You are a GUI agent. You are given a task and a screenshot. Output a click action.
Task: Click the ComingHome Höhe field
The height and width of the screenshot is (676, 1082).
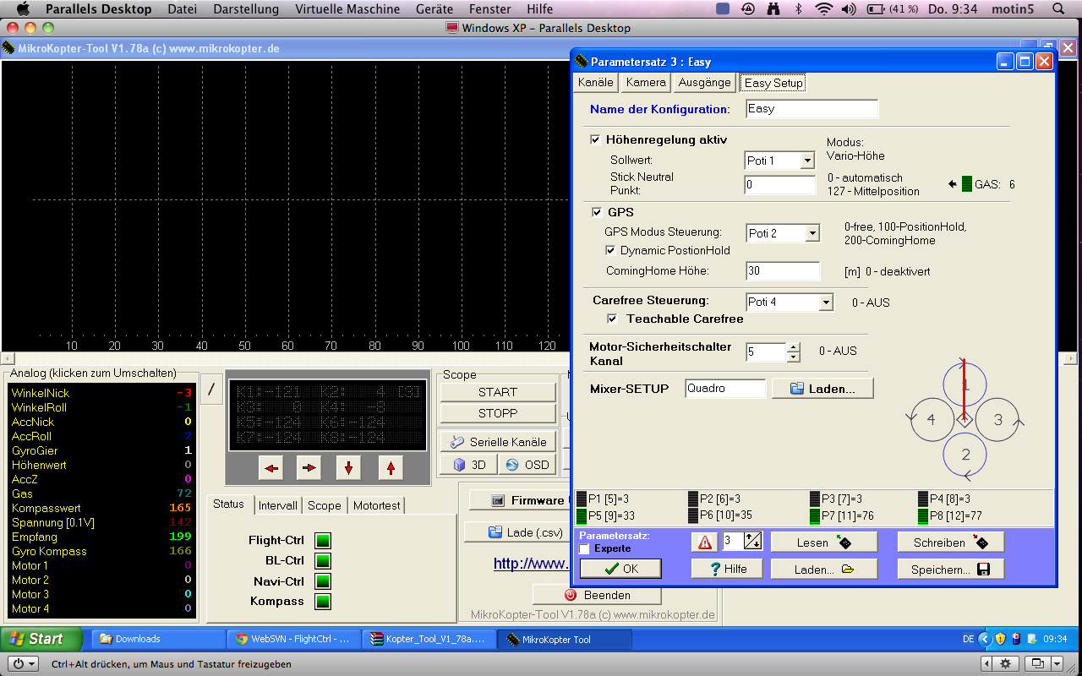[x=784, y=271]
